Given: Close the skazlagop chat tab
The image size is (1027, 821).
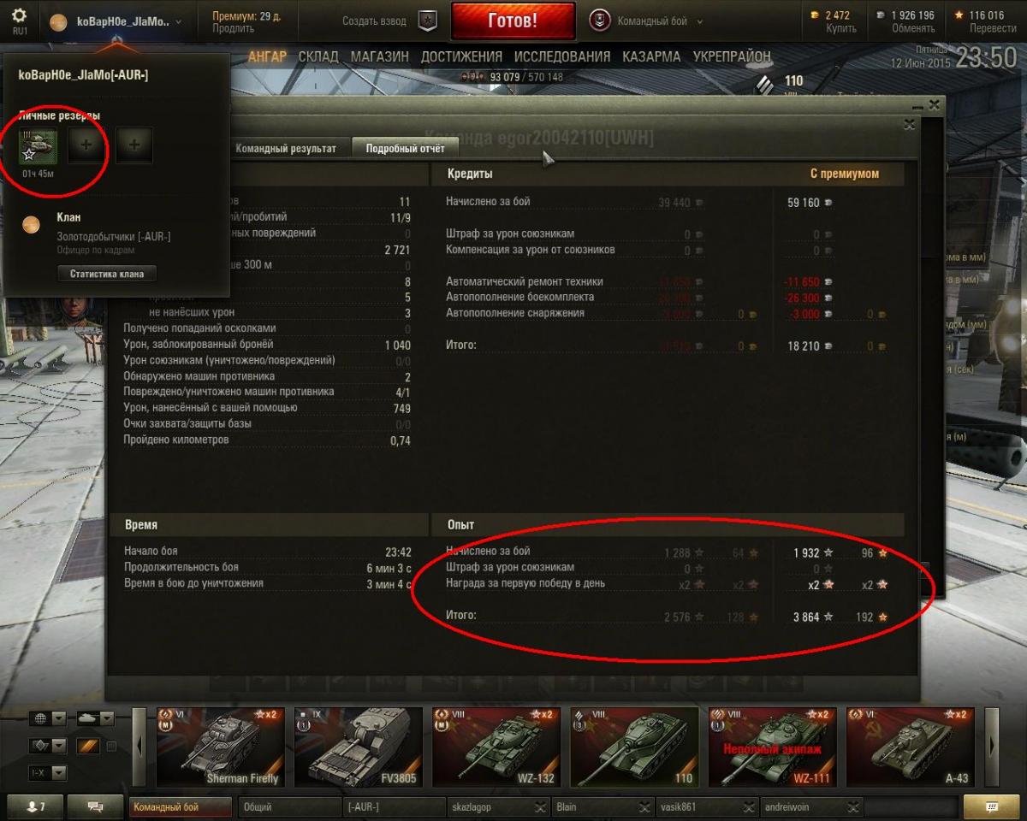Looking at the screenshot, I should 541,807.
